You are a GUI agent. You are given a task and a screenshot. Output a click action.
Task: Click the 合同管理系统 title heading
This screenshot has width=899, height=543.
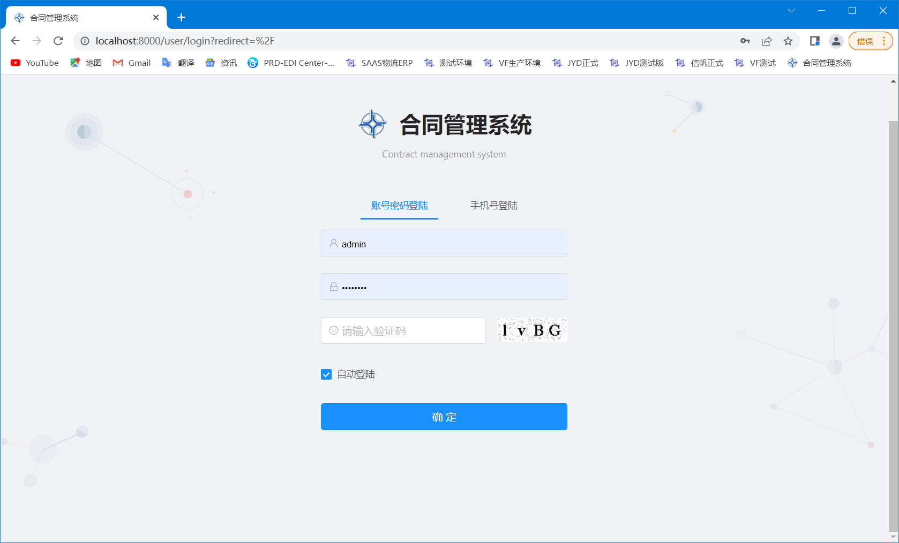[466, 125]
